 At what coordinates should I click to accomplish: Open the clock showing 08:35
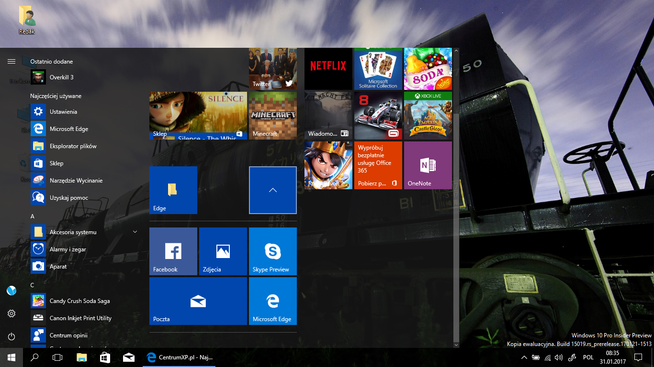613,357
